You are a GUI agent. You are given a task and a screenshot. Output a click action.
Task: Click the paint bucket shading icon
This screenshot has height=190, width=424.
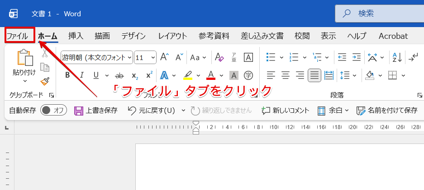click(x=370, y=75)
